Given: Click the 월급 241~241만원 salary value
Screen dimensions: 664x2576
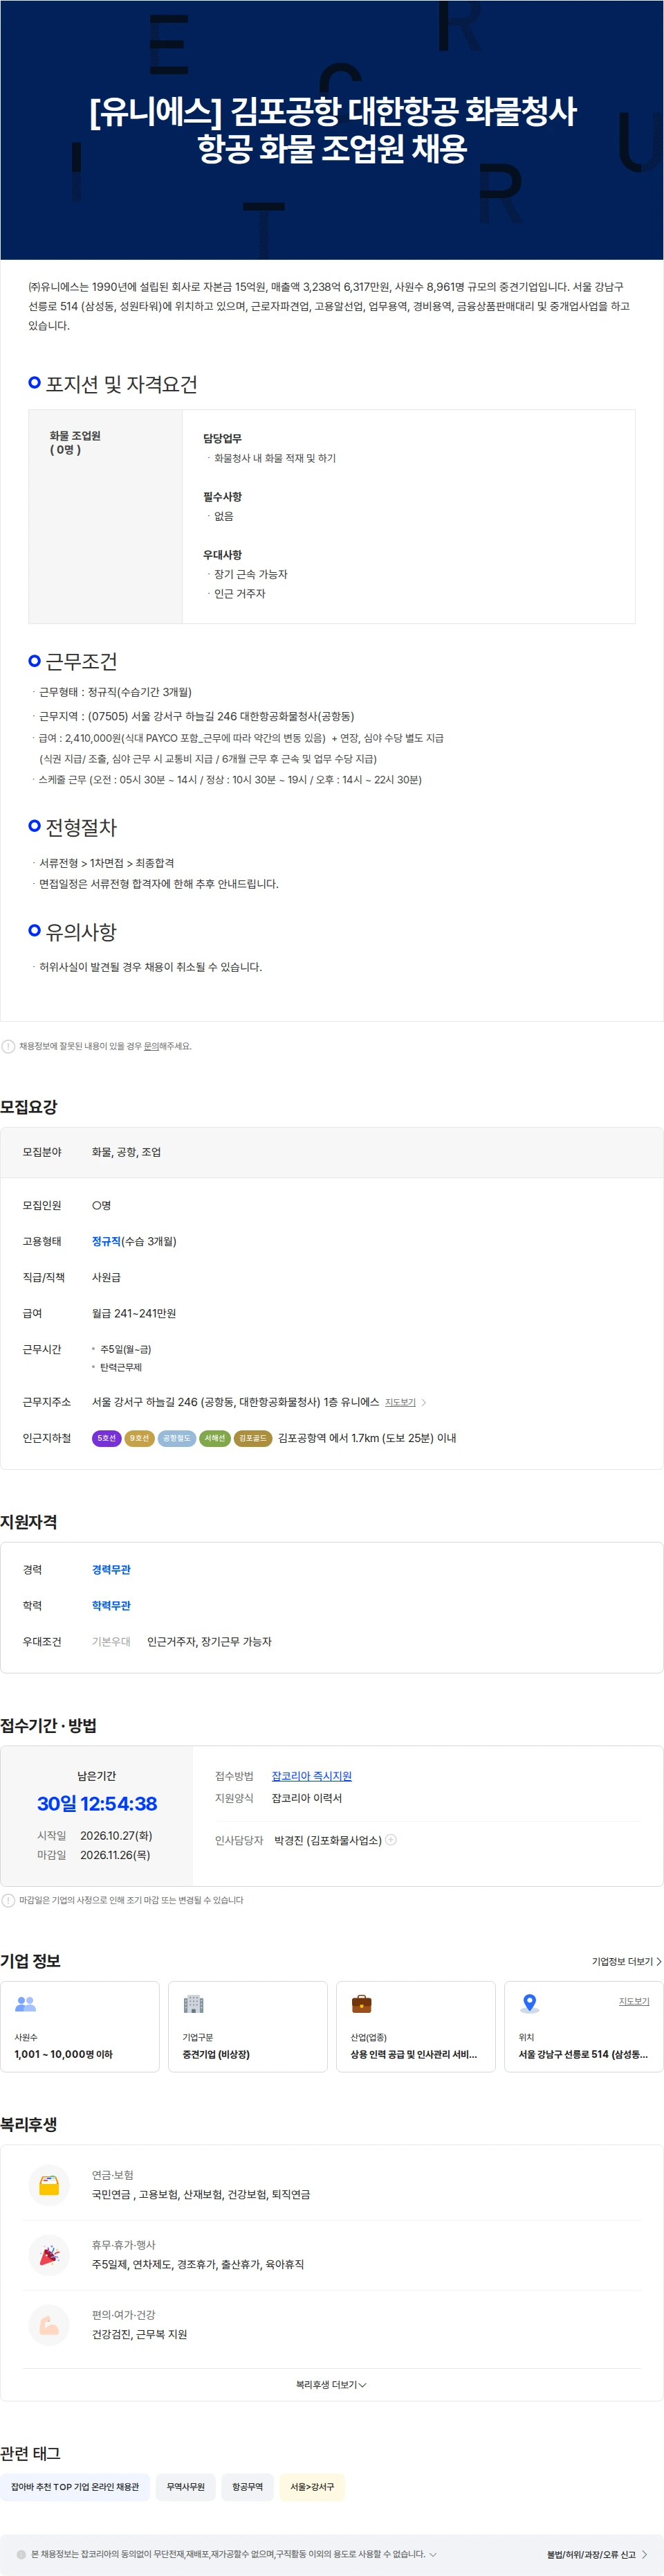Looking at the screenshot, I should [133, 1313].
